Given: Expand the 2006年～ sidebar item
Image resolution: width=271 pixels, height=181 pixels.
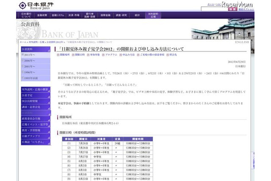Looking at the screenshot, I should tap(36, 61).
